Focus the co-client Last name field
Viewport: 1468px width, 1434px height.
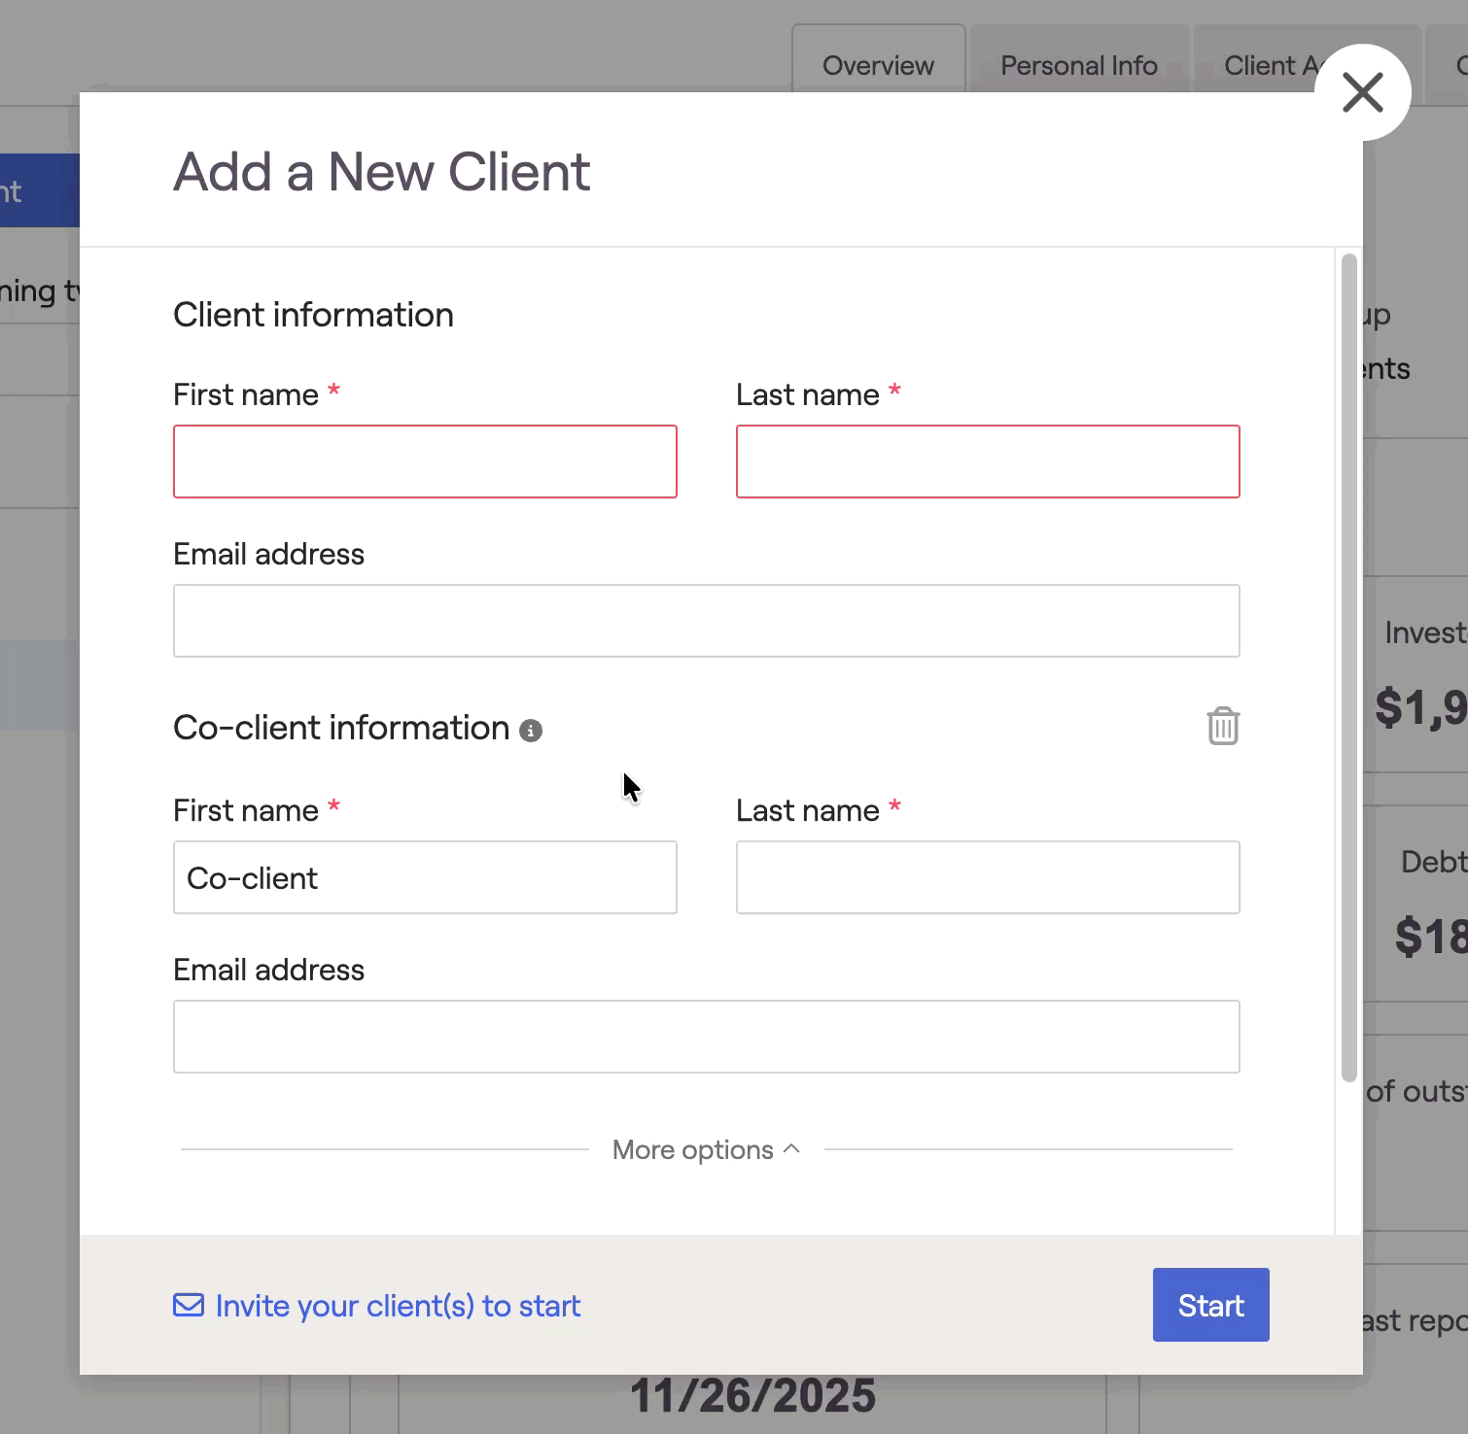click(988, 877)
